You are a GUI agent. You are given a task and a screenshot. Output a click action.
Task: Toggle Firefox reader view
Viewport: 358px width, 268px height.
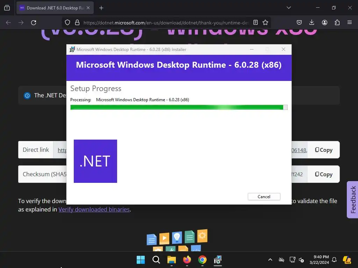[256, 23]
